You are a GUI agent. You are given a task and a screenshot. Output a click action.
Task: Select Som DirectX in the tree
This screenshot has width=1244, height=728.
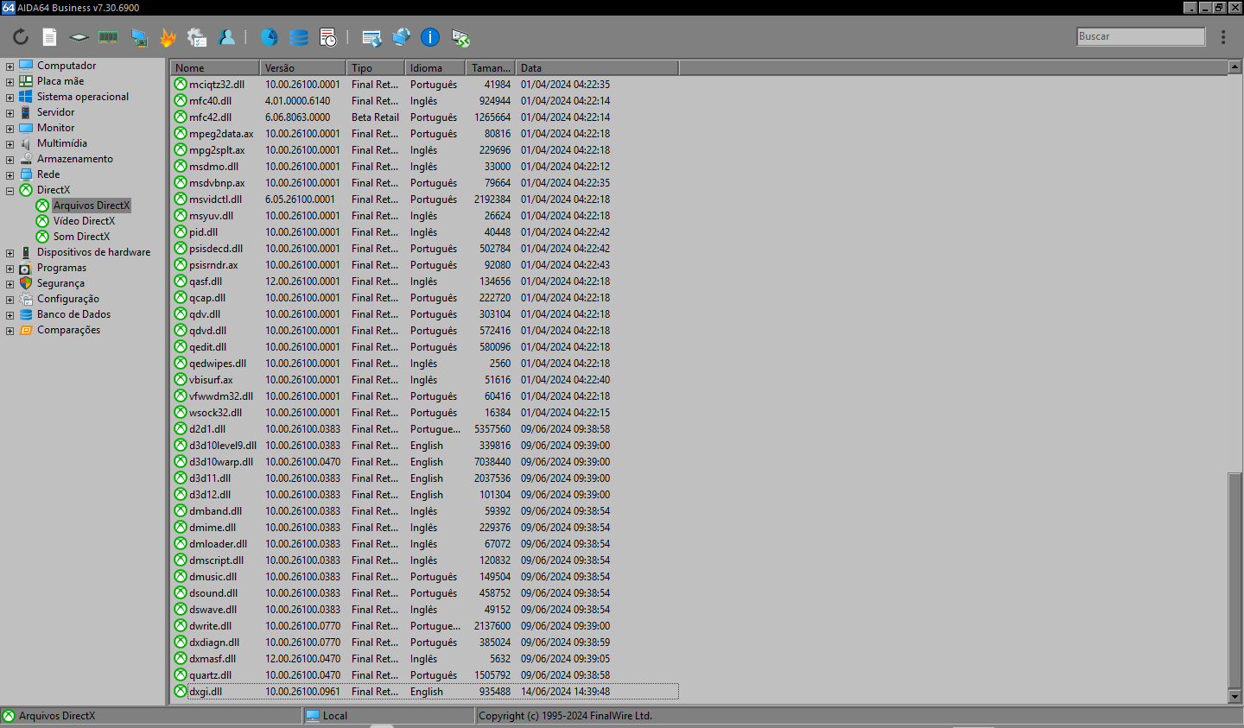tap(81, 237)
